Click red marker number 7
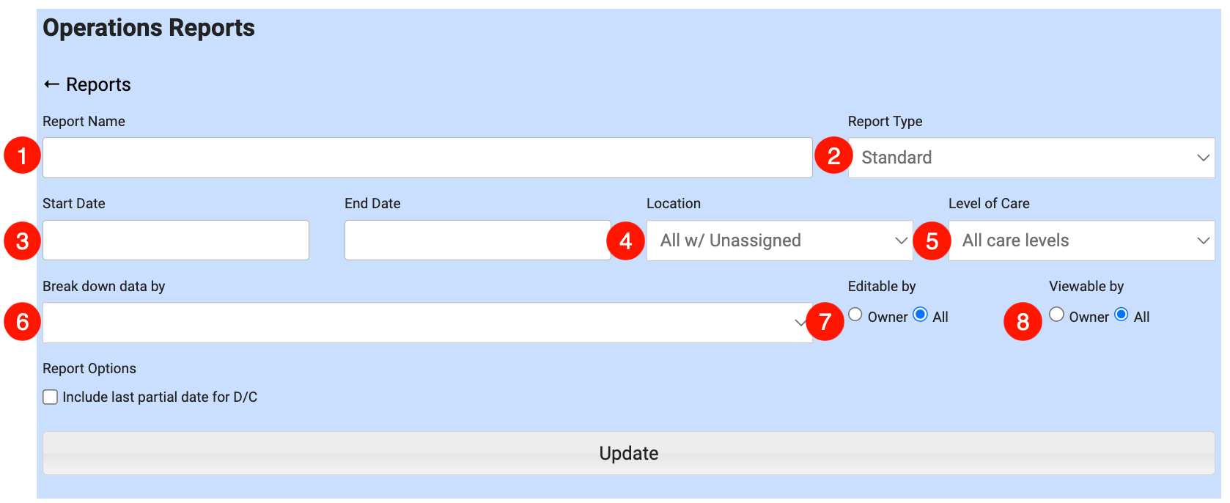 (825, 321)
